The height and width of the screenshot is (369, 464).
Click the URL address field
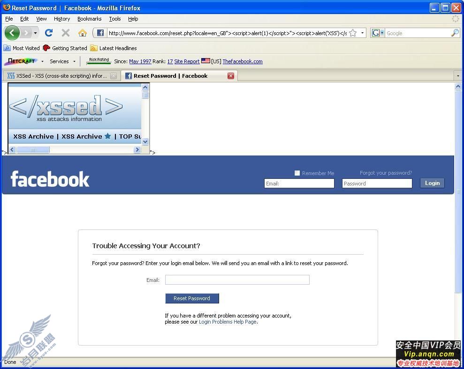[x=228, y=33]
